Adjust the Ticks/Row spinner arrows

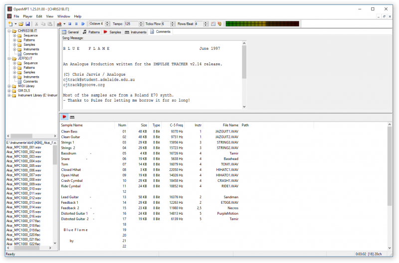(173, 24)
